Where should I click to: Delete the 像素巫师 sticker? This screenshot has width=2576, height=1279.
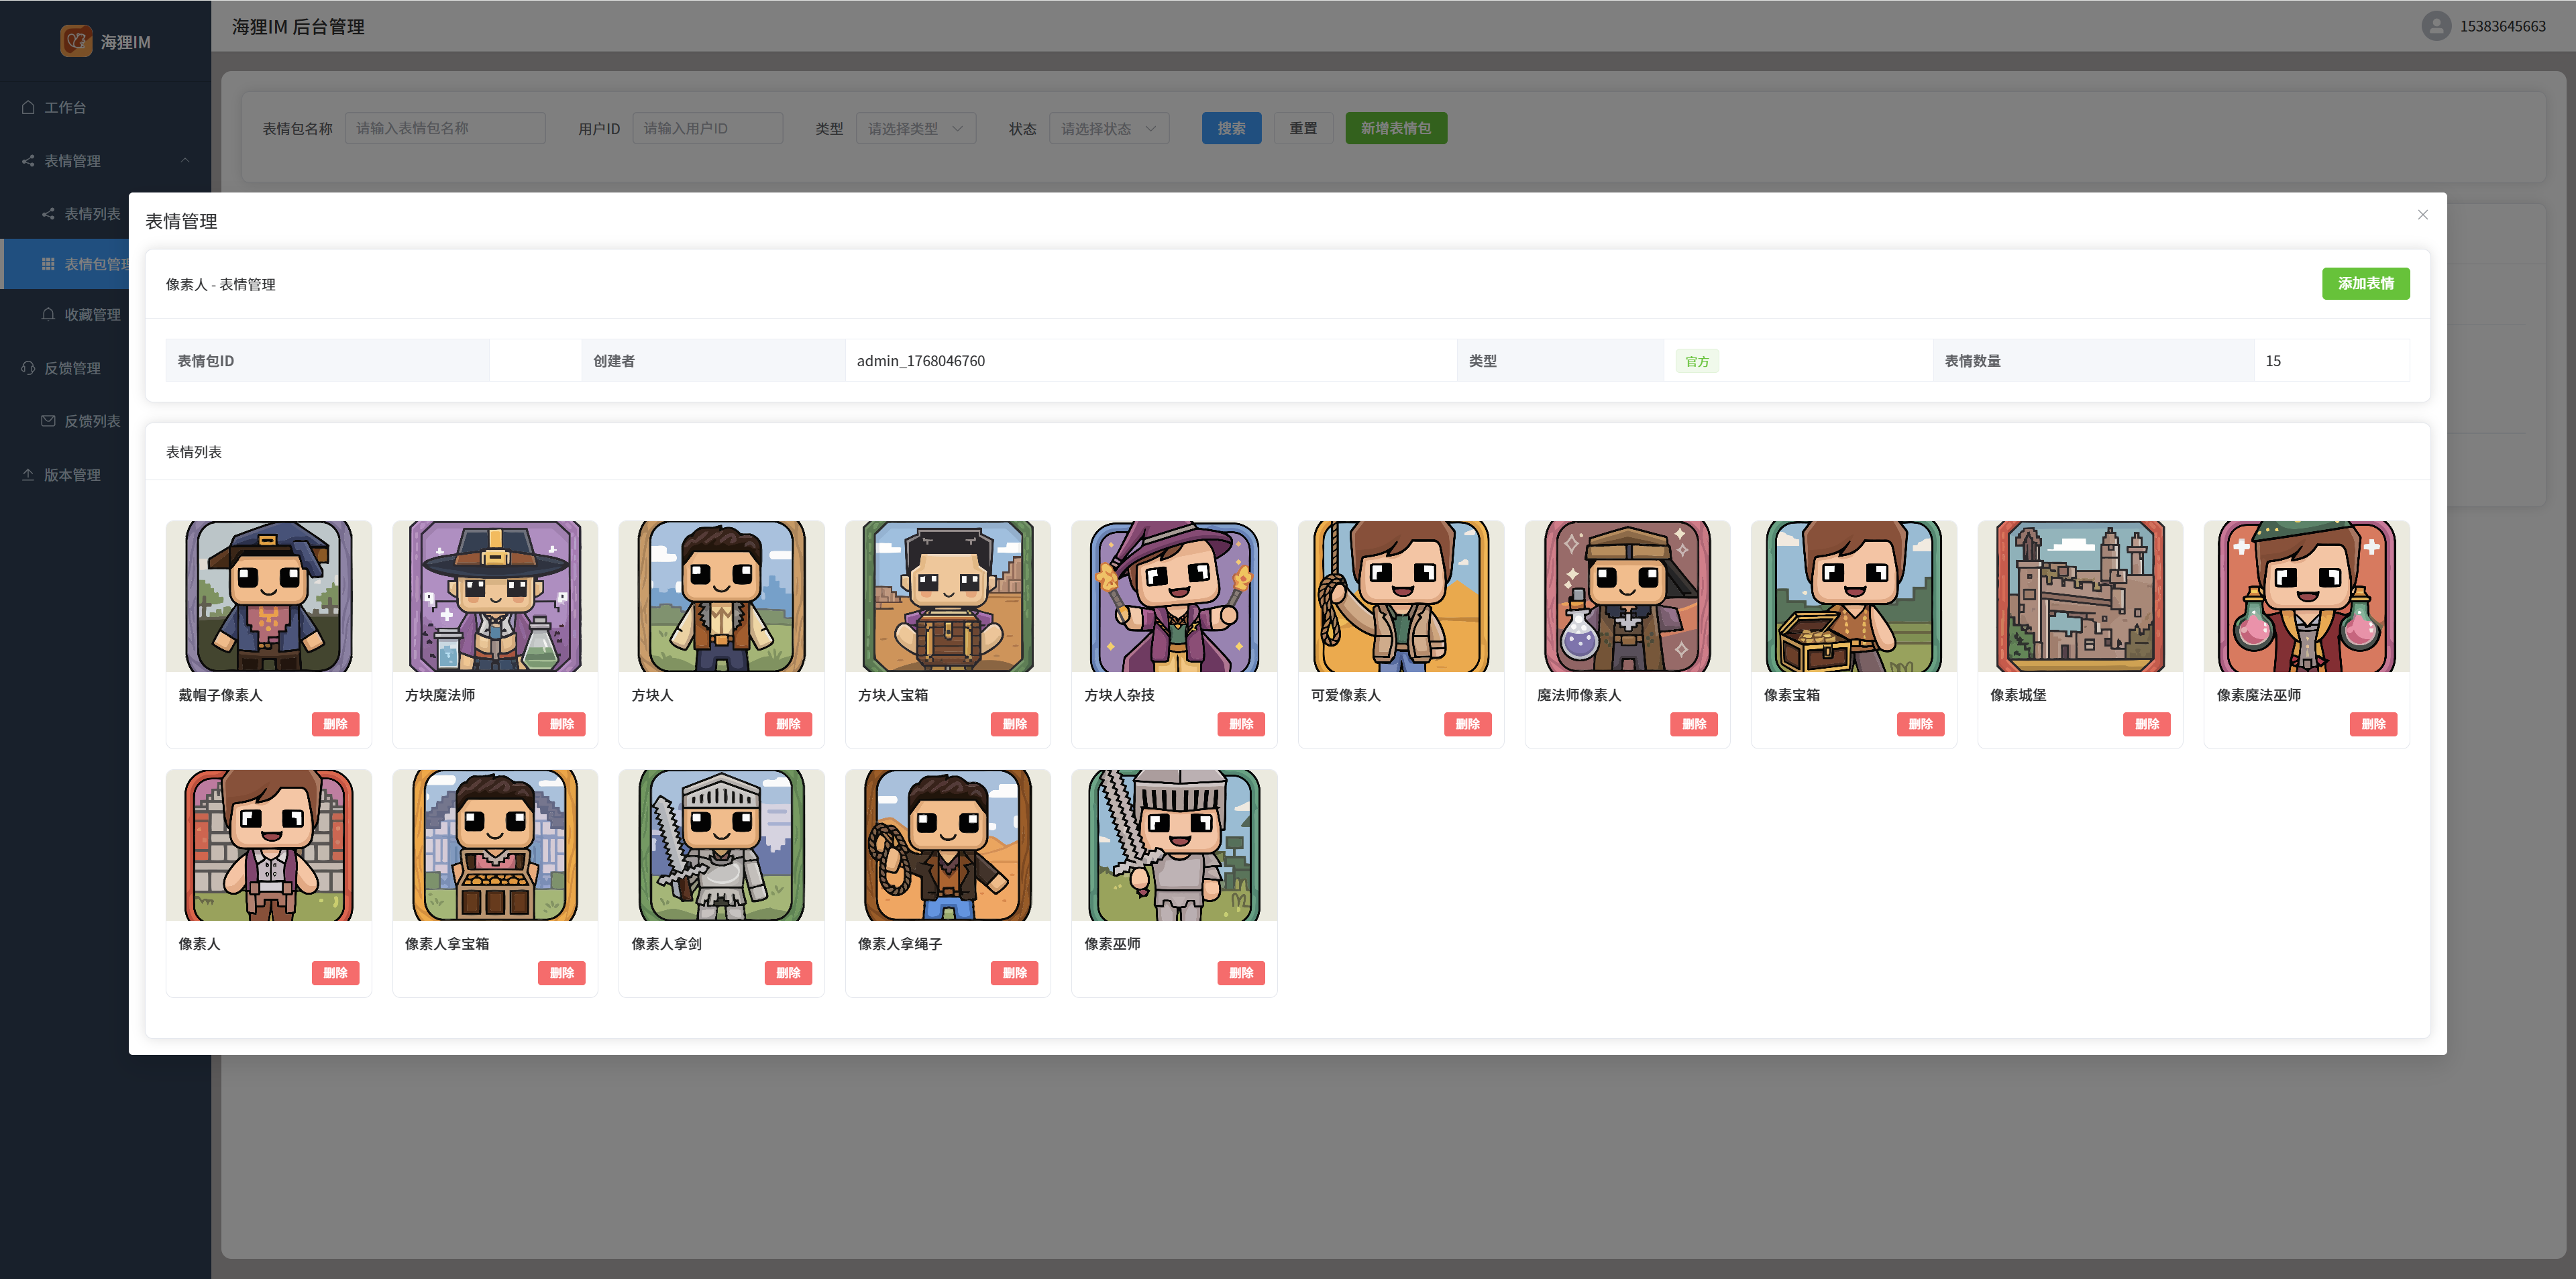[1240, 973]
